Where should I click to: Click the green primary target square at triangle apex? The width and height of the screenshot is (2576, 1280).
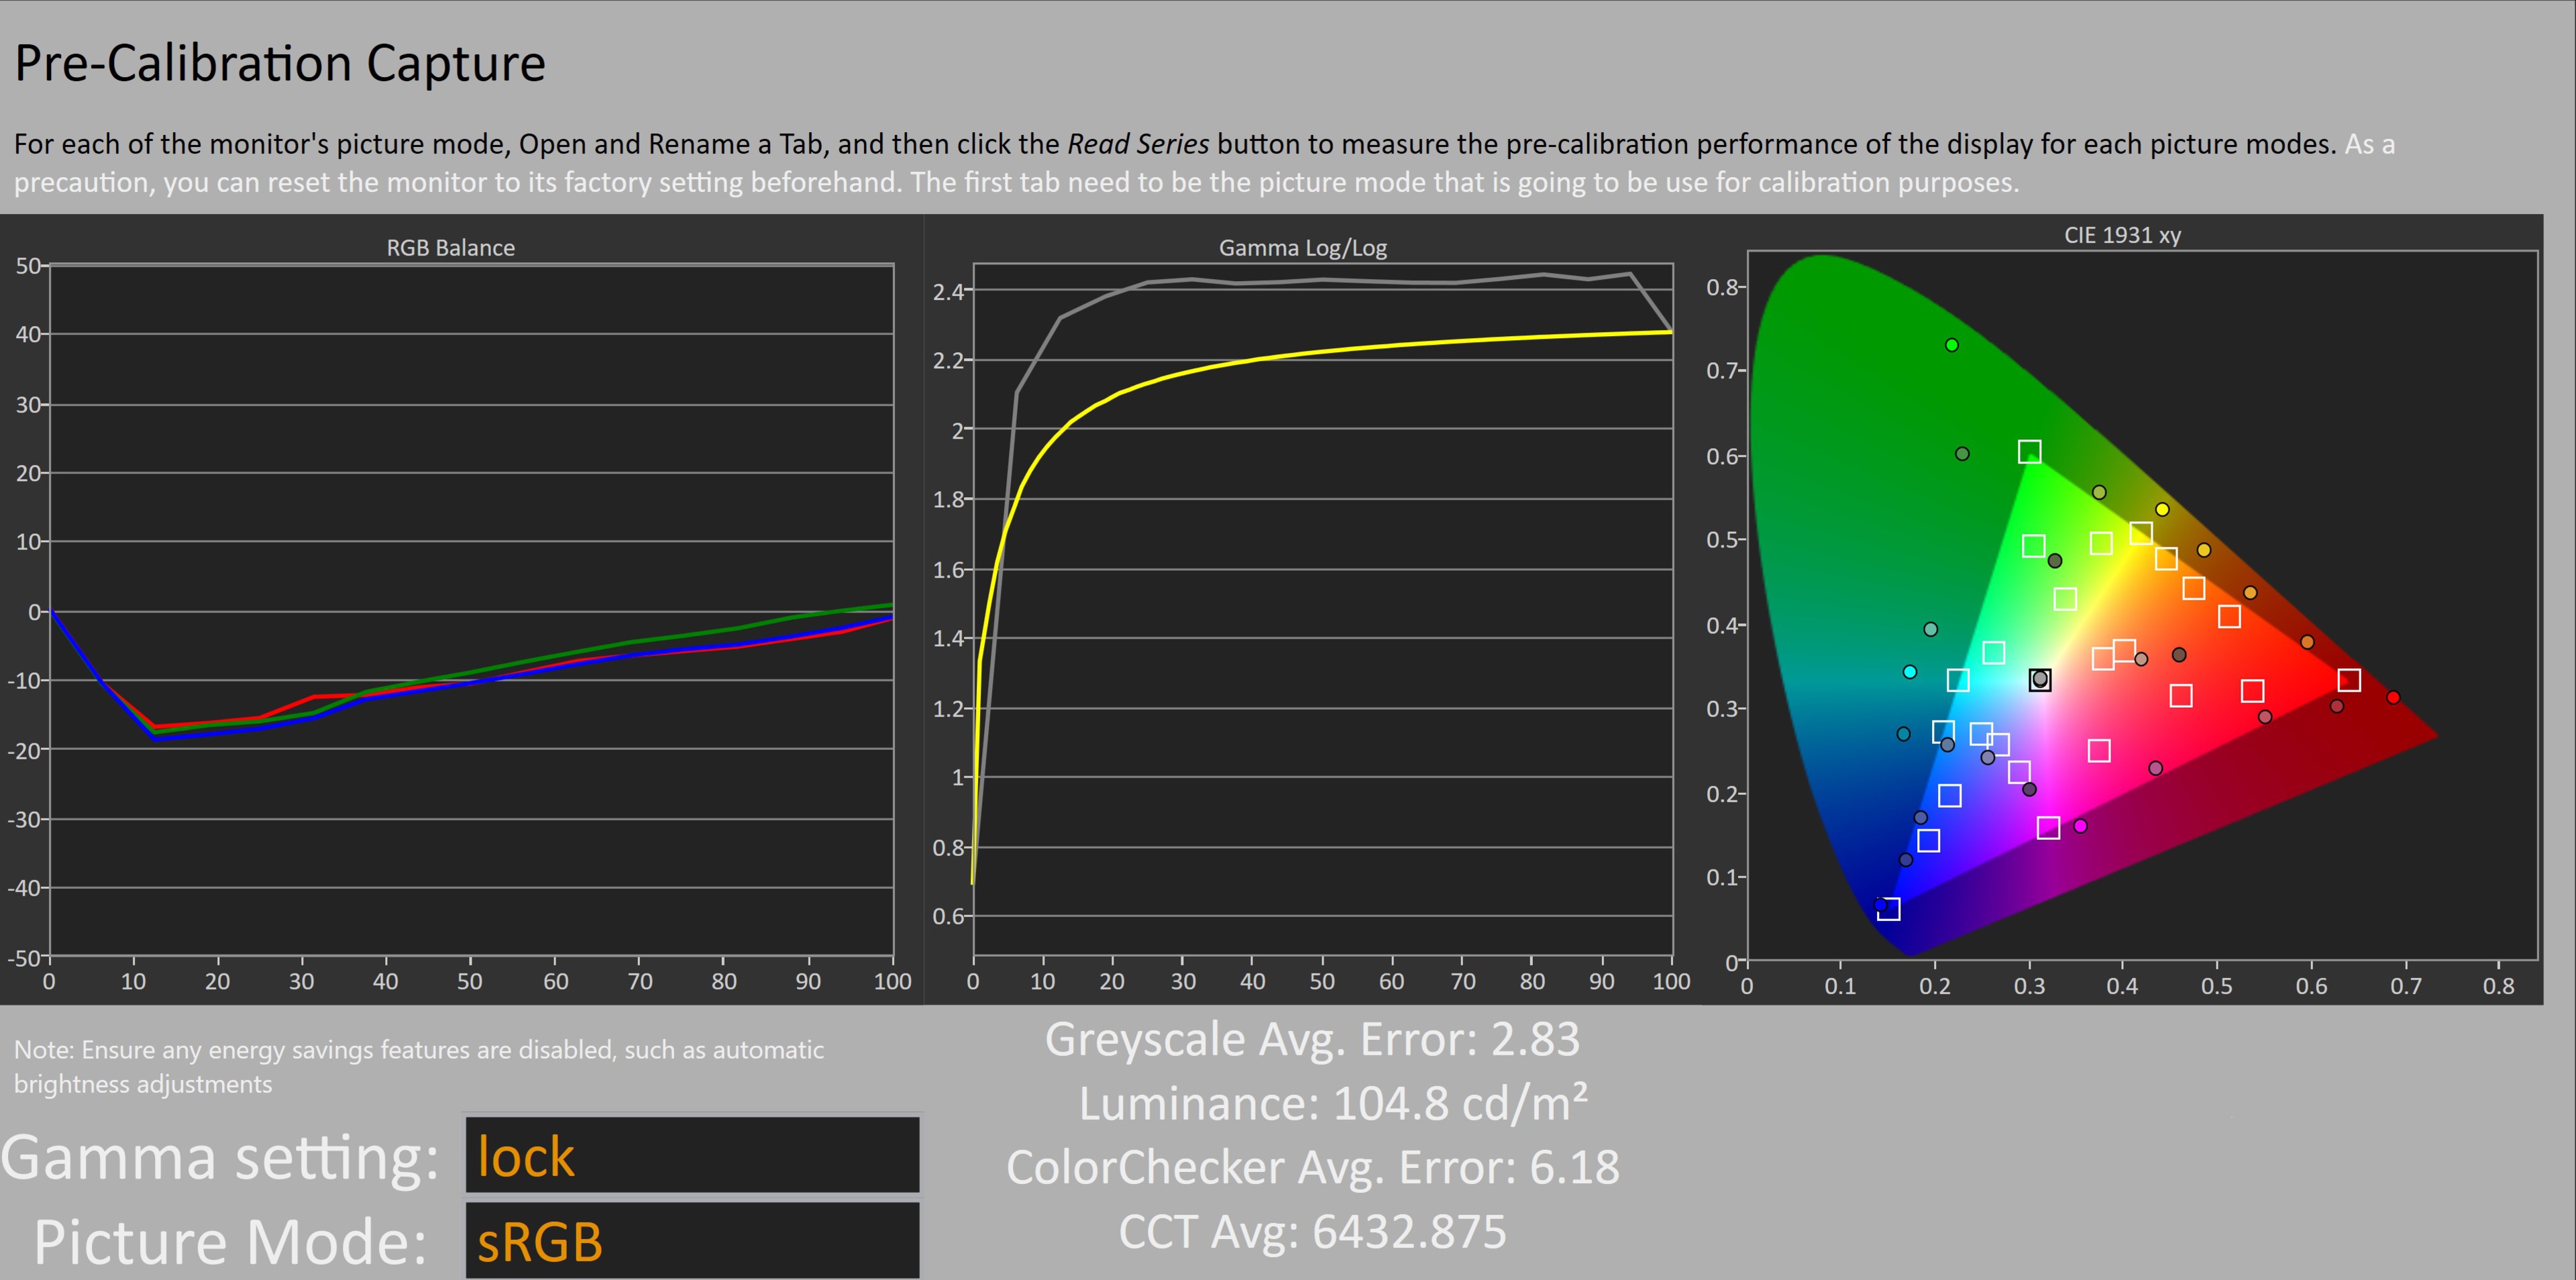pyautogui.click(x=2029, y=452)
